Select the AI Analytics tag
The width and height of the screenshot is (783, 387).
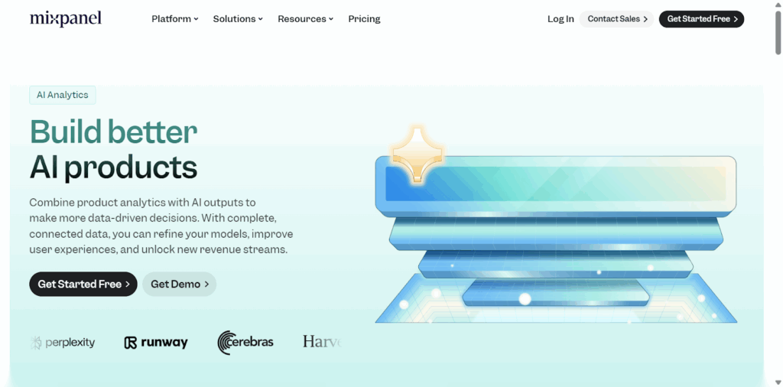tap(63, 95)
